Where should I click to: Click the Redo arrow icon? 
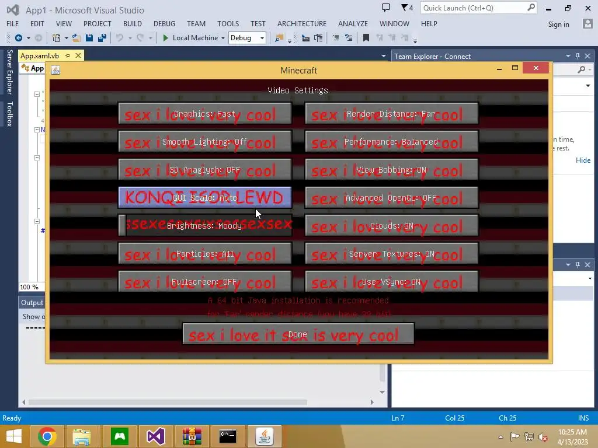click(140, 38)
